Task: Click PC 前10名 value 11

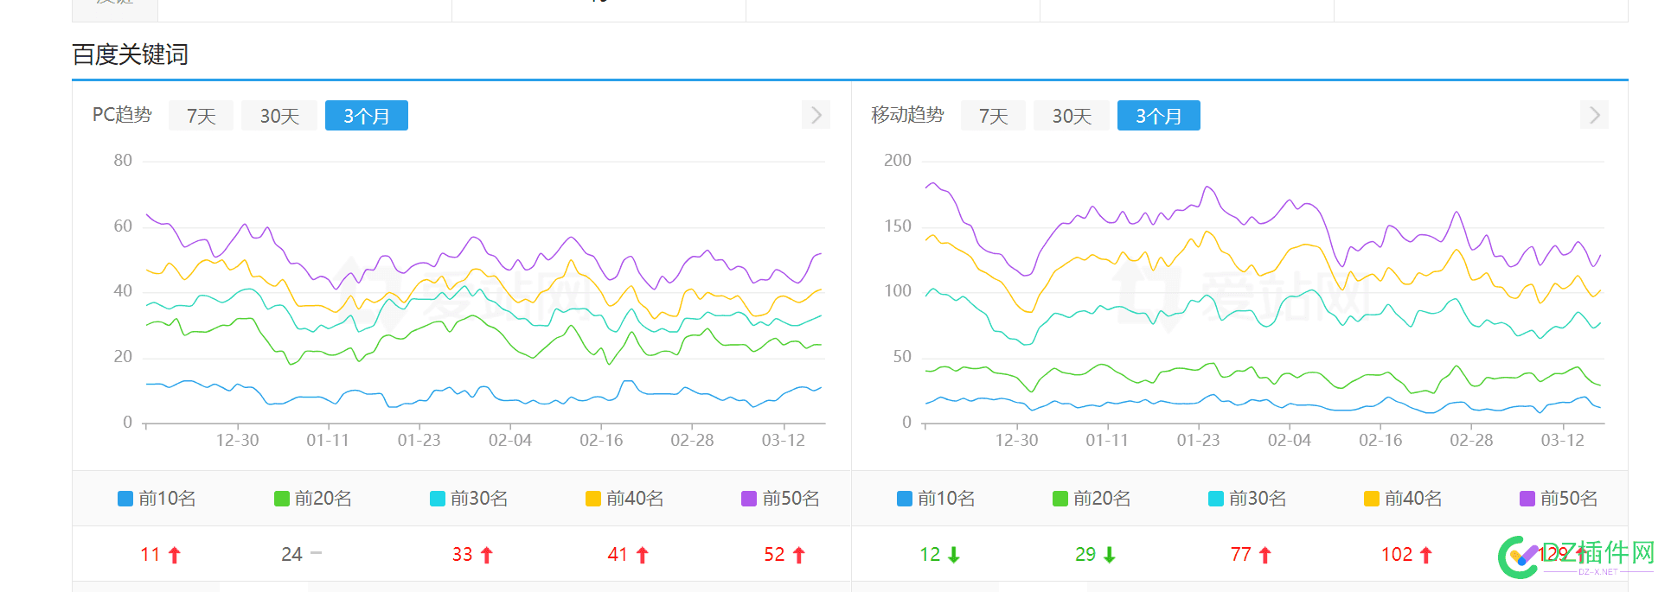Action: point(150,555)
